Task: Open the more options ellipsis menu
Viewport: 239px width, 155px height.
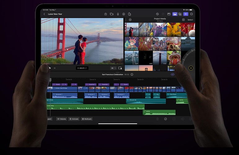Action: 192,14
